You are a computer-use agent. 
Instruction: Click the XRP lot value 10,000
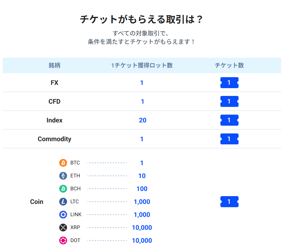pyautogui.click(x=142, y=228)
